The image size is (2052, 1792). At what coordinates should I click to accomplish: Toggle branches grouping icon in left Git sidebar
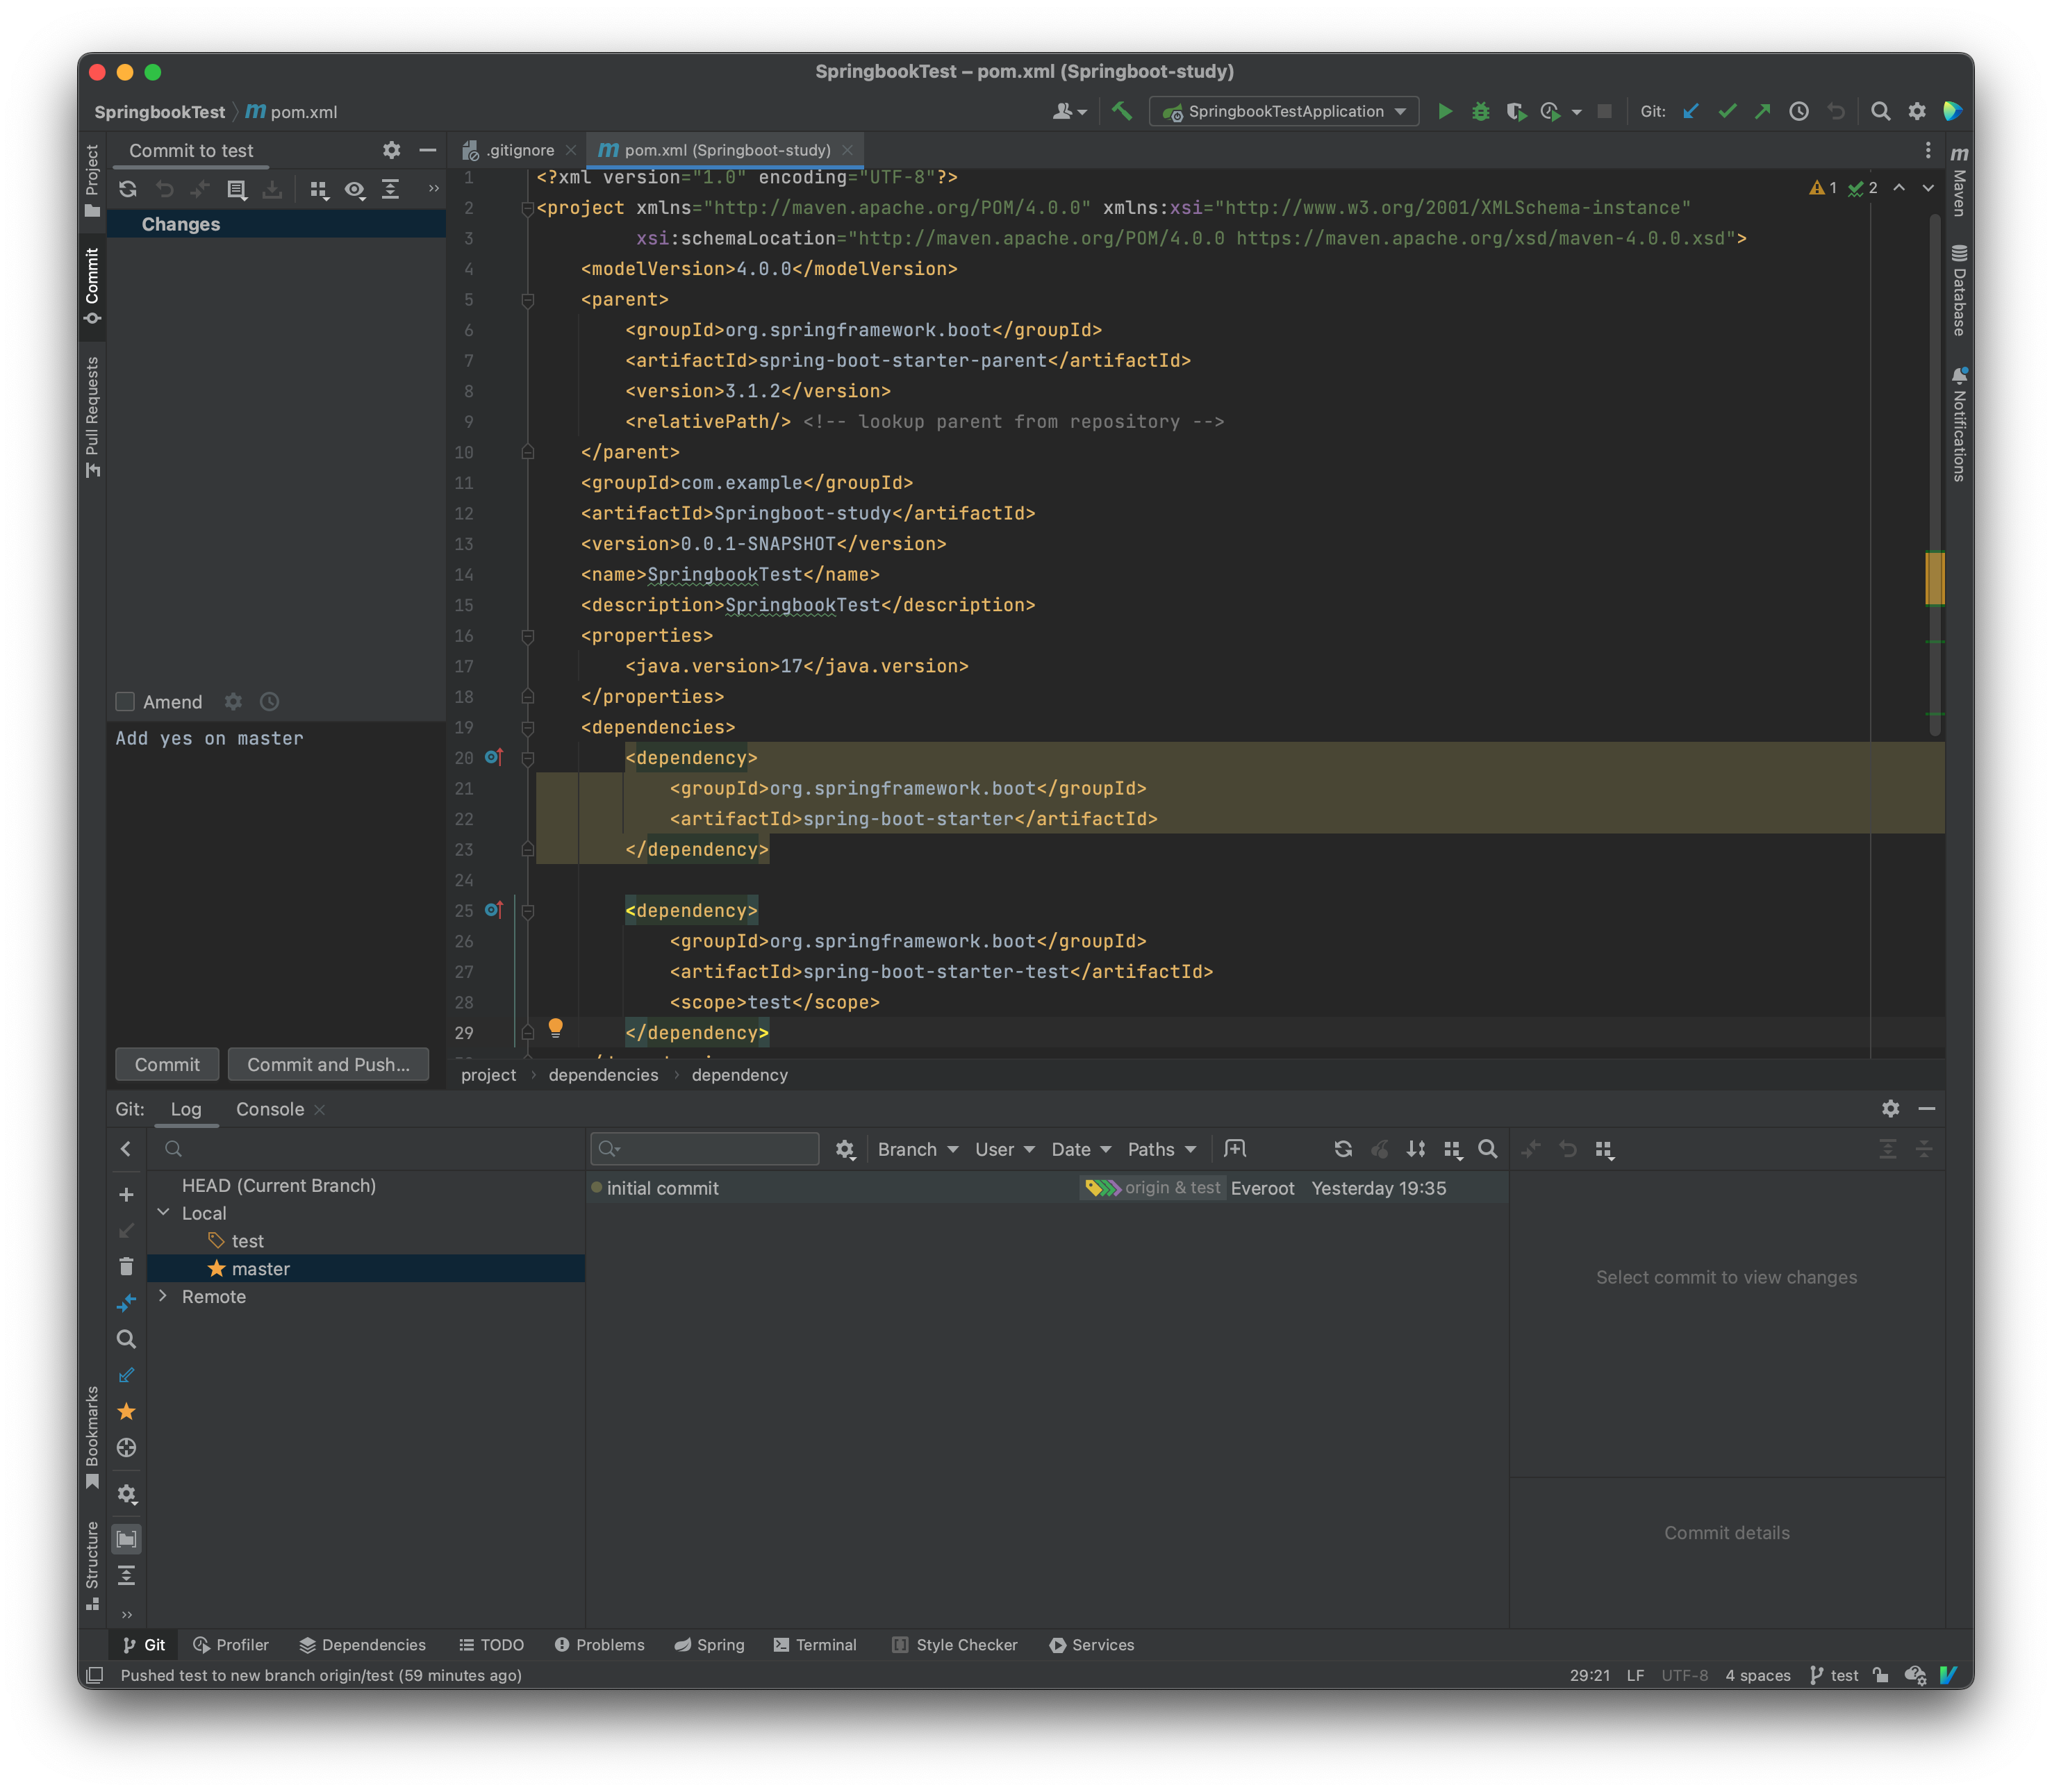pos(126,1539)
